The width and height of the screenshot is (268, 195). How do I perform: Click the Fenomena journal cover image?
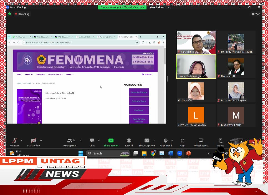tap(29, 106)
